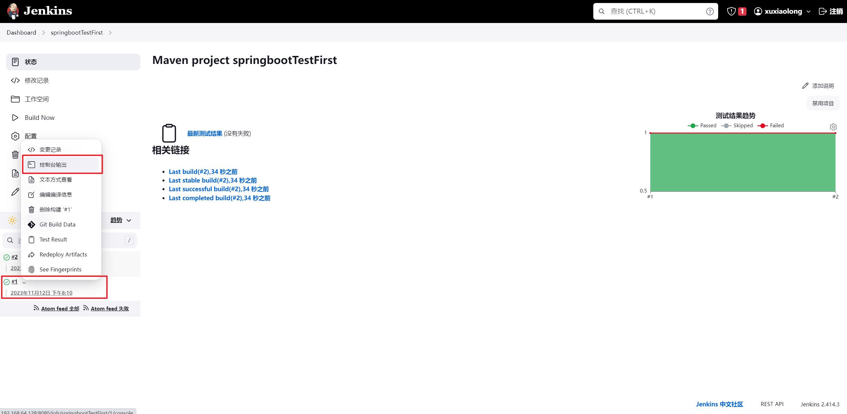Click the red security alert count badge
847x414 pixels.
point(742,11)
